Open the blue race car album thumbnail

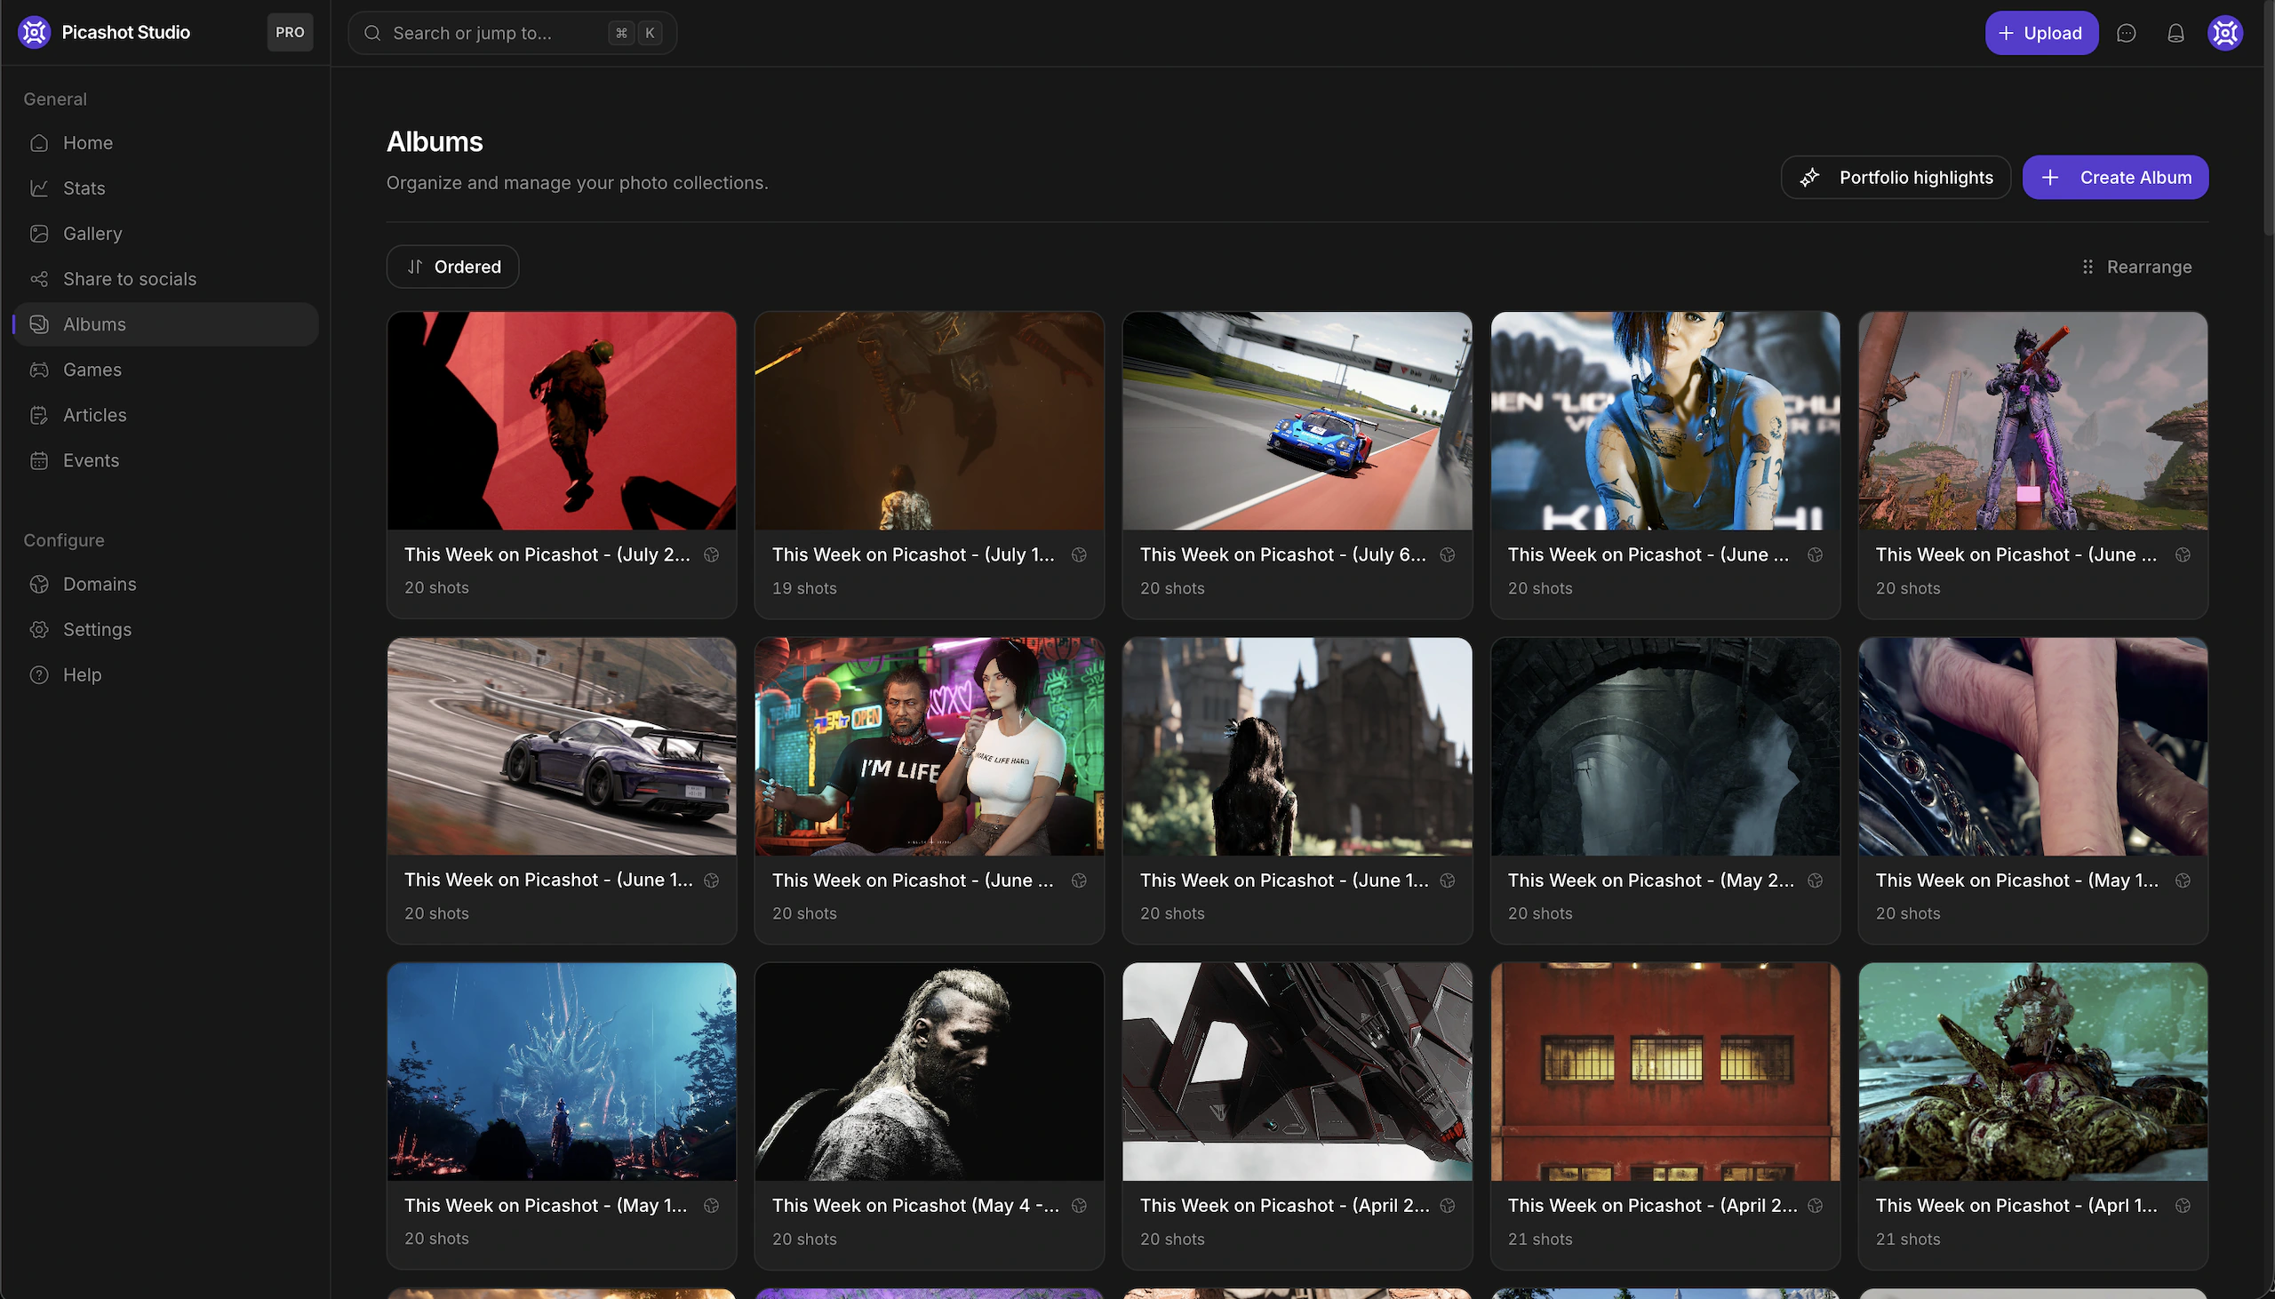pyautogui.click(x=1297, y=421)
